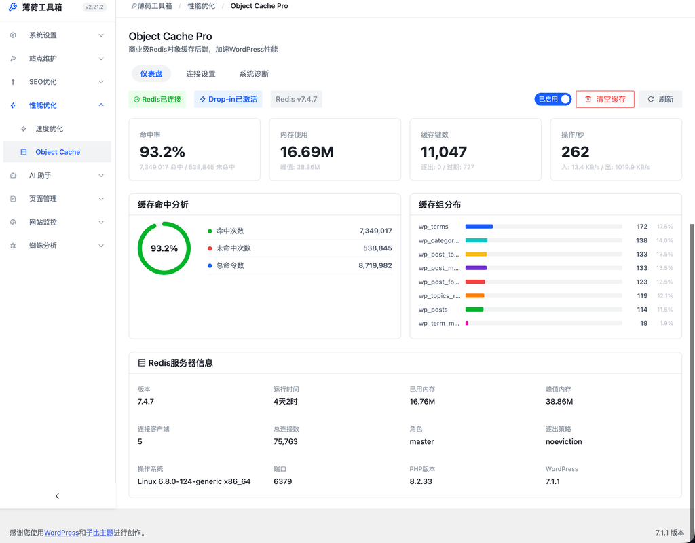Screen dimensions: 695x543
Task: Open the 系统诊断 tab
Action: tap(254, 73)
